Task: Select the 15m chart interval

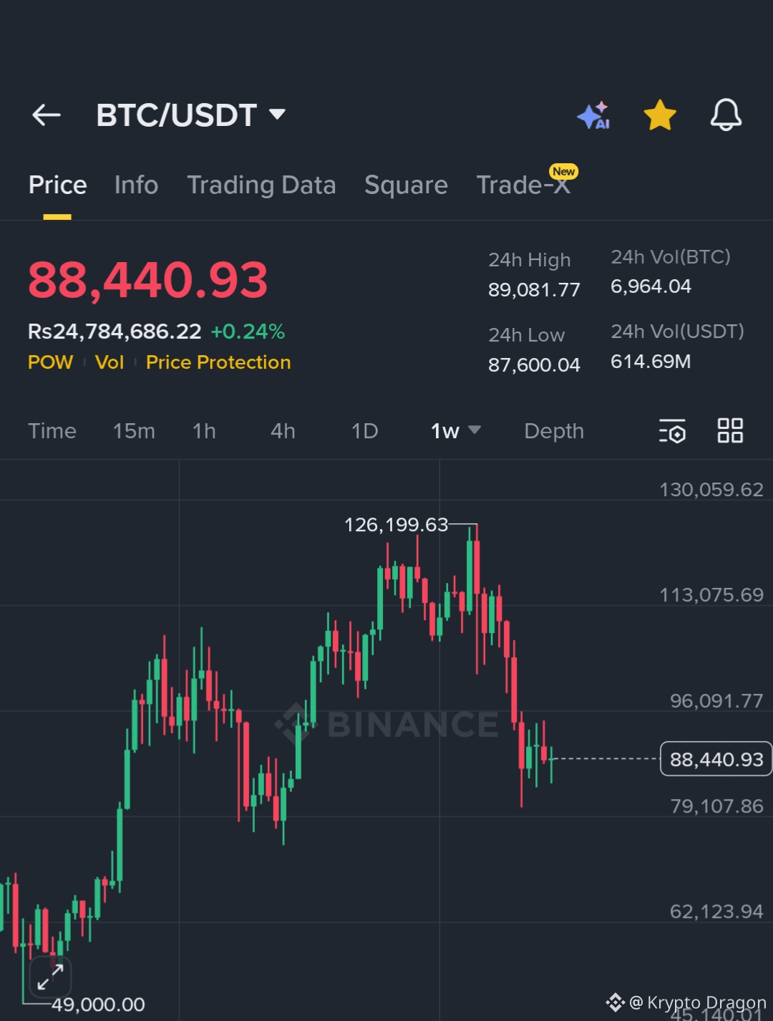Action: pos(134,431)
